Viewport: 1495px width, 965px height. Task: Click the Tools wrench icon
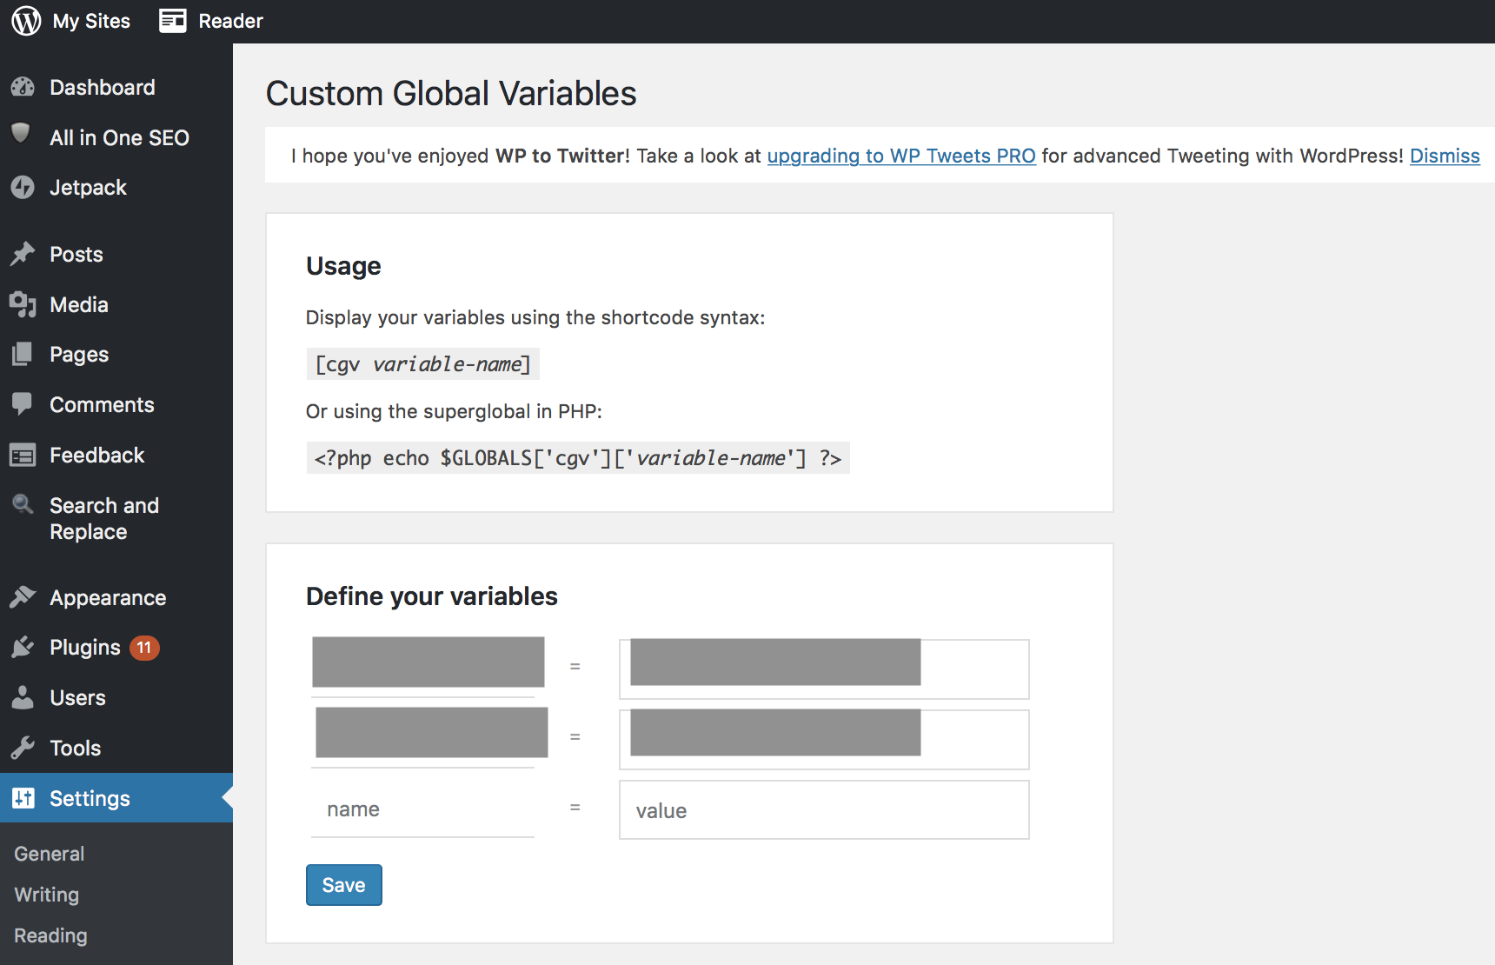pos(23,748)
